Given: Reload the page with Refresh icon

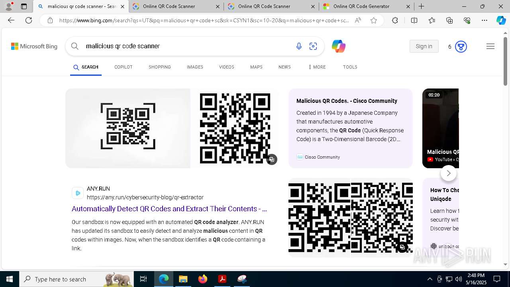Looking at the screenshot, I should (29, 20).
